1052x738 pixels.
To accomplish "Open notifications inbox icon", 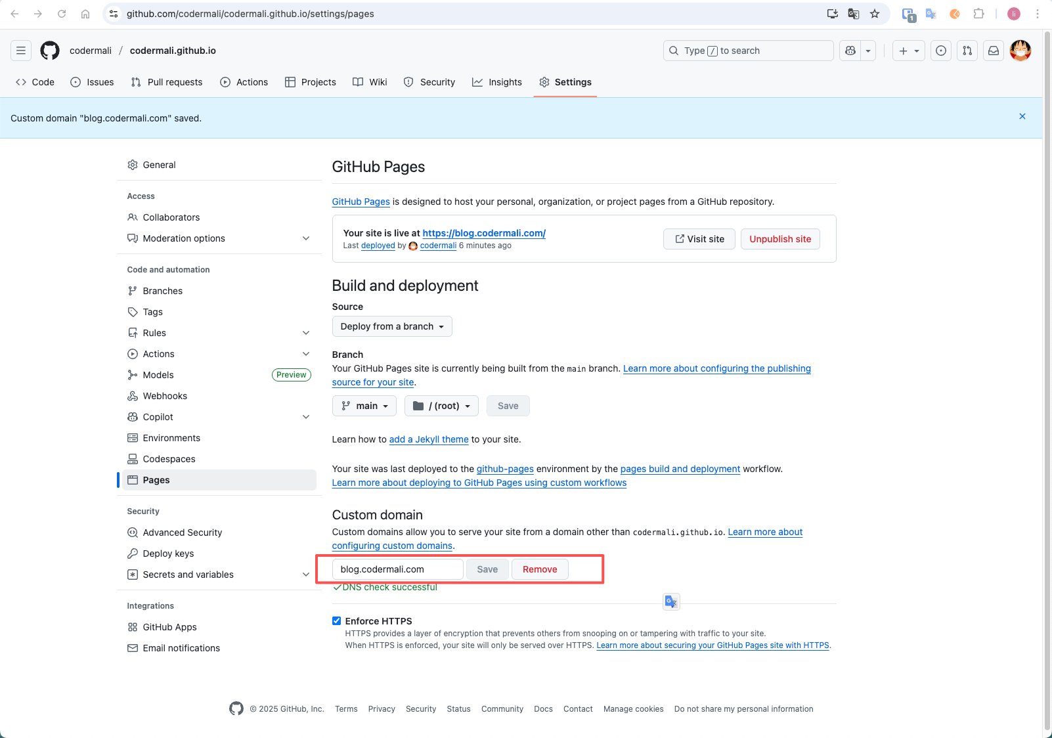I will coord(994,51).
